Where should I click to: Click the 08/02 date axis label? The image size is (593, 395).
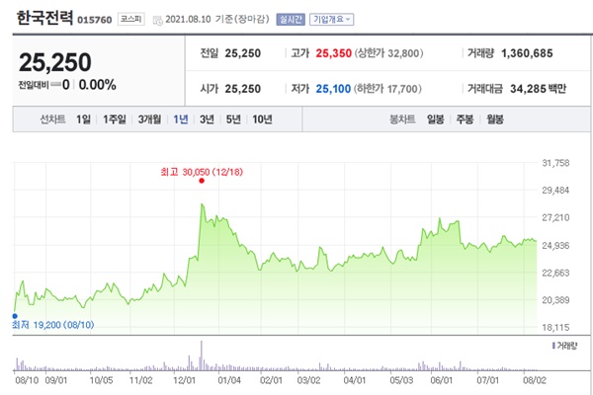(535, 380)
